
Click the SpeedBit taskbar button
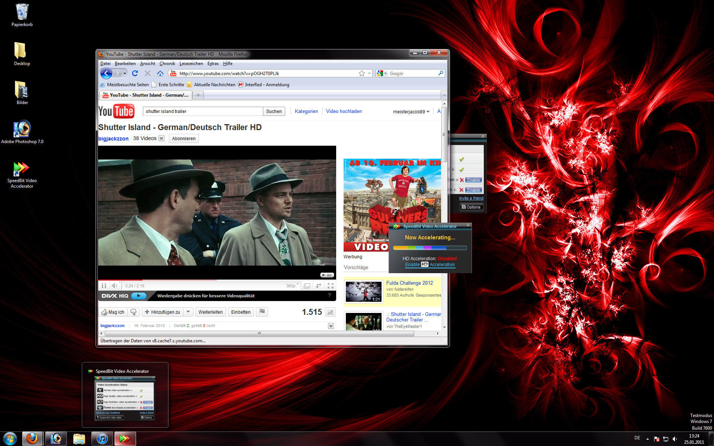(x=125, y=439)
